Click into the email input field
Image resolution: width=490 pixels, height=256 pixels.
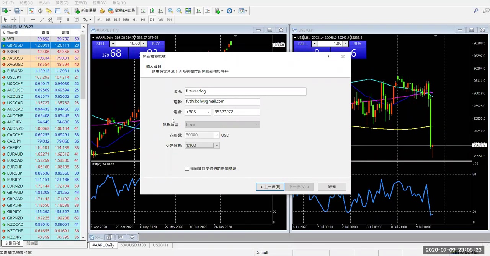pyautogui.click(x=222, y=102)
